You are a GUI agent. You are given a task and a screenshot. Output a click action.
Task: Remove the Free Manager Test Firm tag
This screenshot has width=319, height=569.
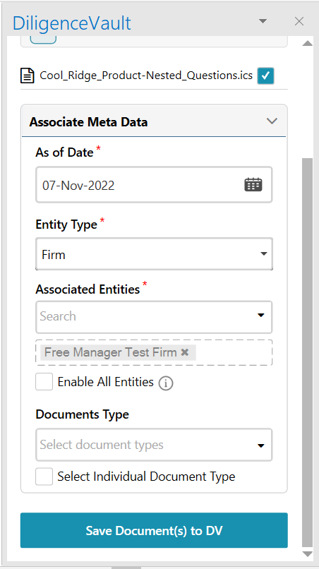point(185,352)
